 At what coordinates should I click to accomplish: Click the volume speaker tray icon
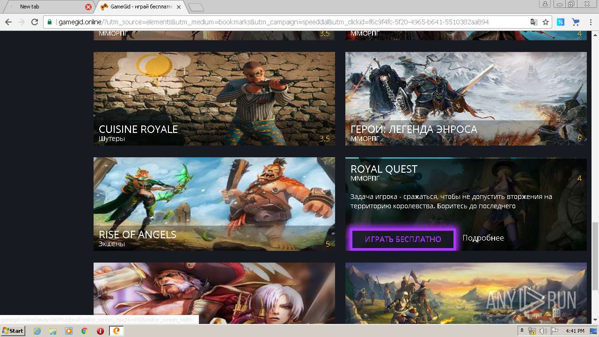tap(543, 331)
